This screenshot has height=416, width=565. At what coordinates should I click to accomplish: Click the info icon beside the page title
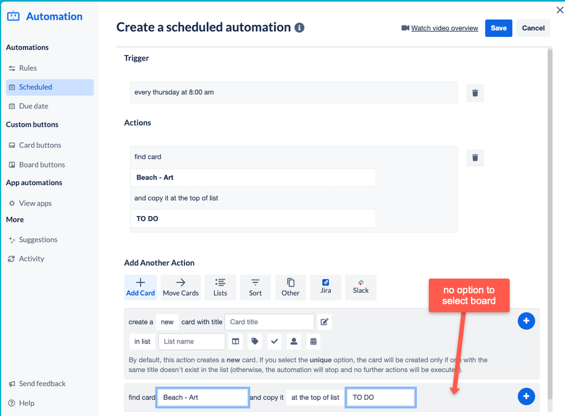click(x=299, y=27)
